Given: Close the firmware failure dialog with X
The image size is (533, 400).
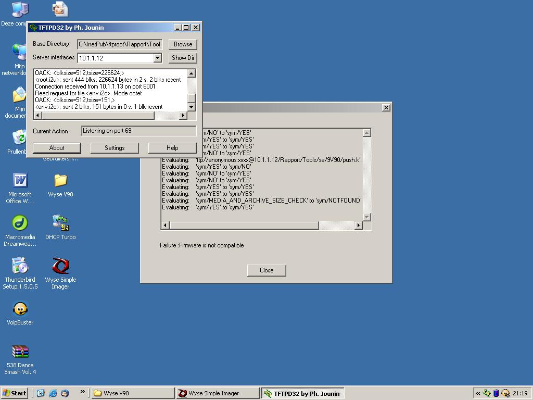Looking at the screenshot, I should tap(386, 107).
